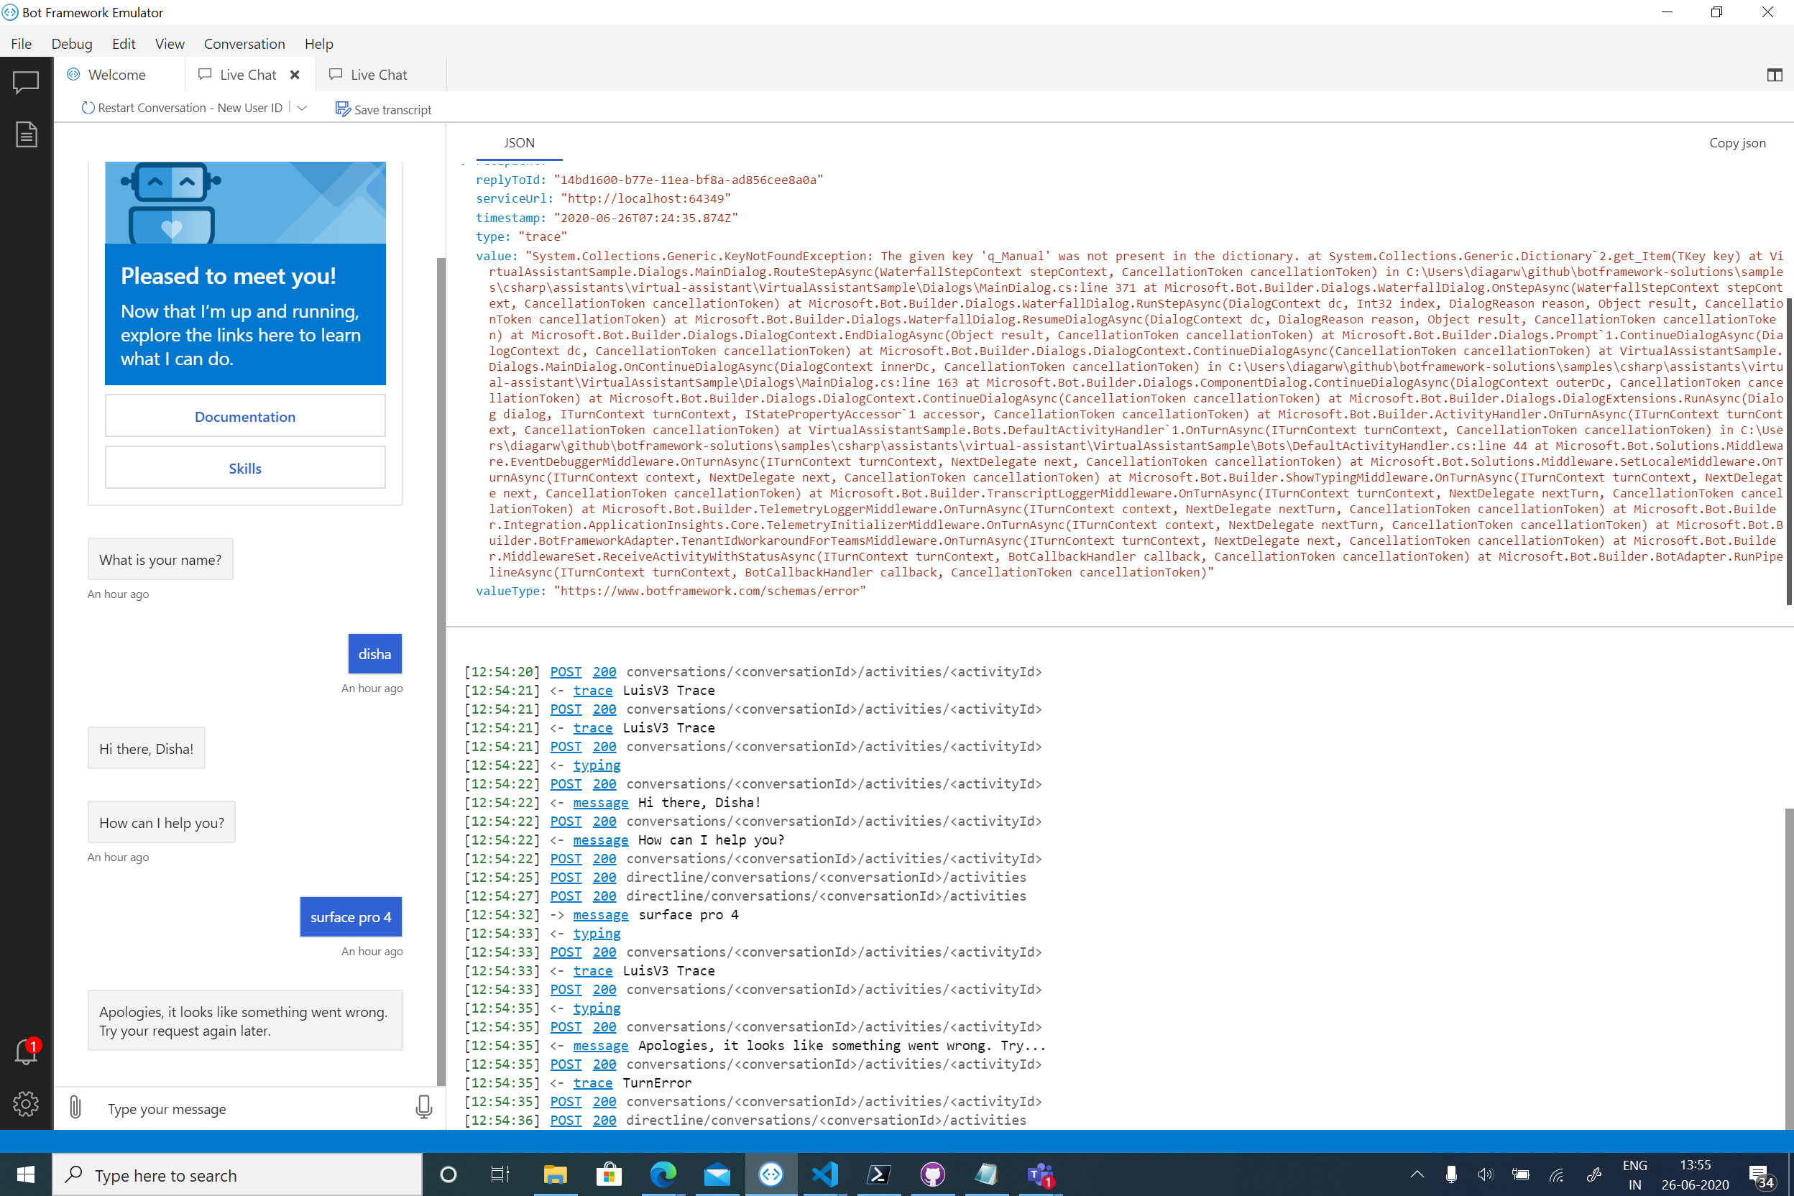This screenshot has height=1196, width=1794.
Task: Toggle the split panel layout icon
Action: pyautogui.click(x=1773, y=74)
